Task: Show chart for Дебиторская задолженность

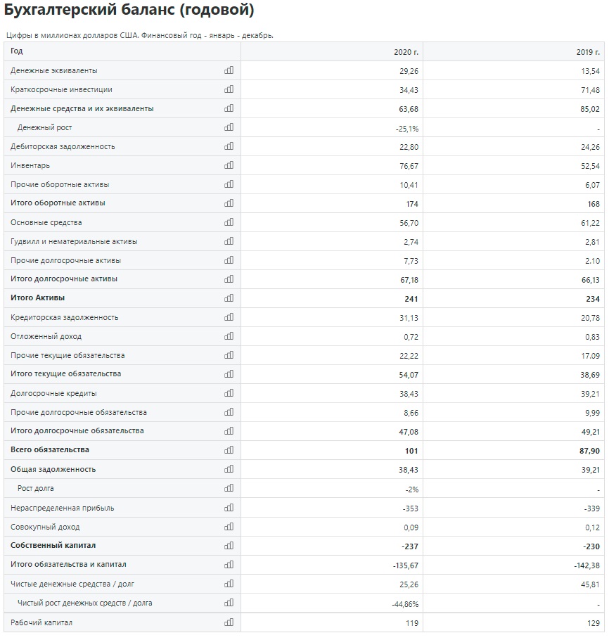Action: tap(229, 146)
